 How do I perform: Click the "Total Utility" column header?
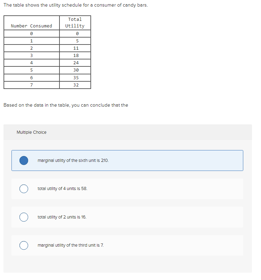point(75,23)
